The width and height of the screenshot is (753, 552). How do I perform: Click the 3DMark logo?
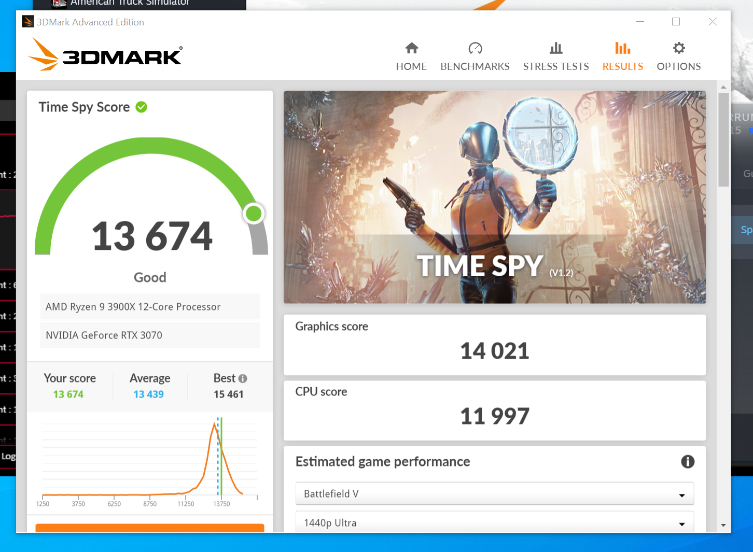tap(105, 54)
